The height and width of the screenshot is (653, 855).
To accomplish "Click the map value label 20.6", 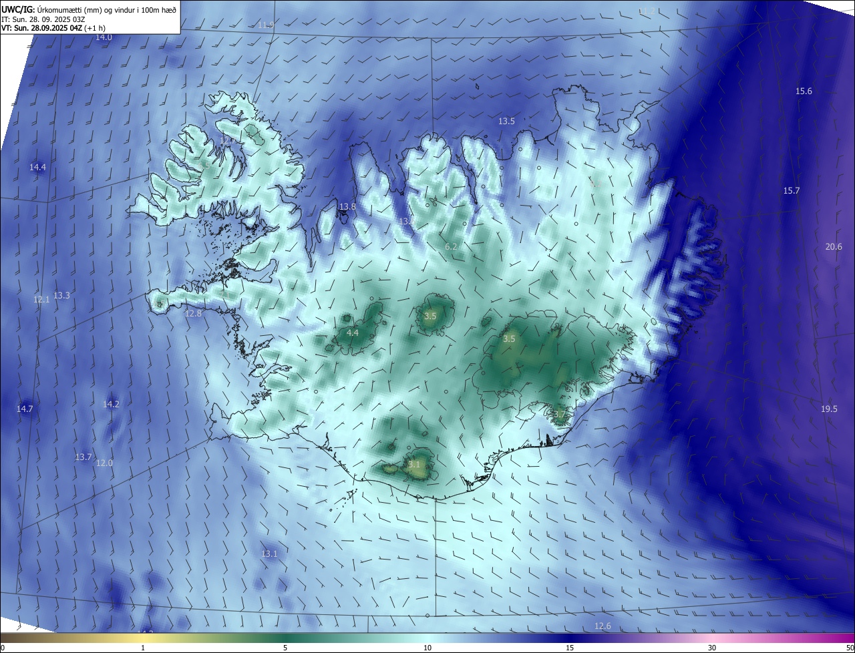I will tap(834, 246).
